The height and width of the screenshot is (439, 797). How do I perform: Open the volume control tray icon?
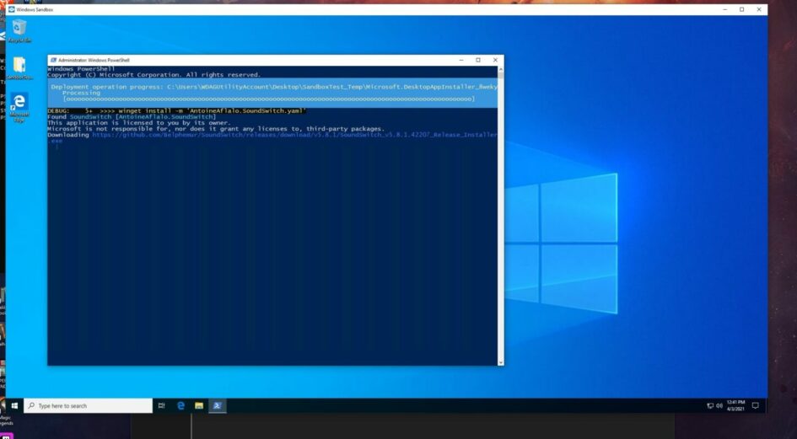coord(719,405)
